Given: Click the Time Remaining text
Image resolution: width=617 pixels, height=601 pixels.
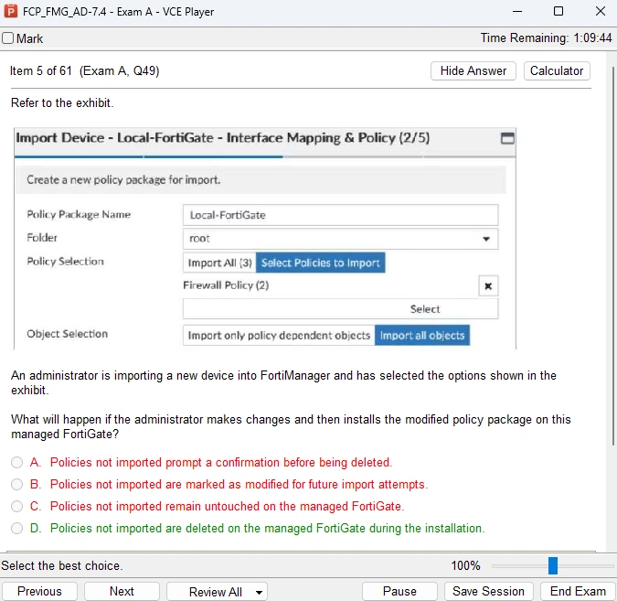Looking at the screenshot, I should 547,38.
